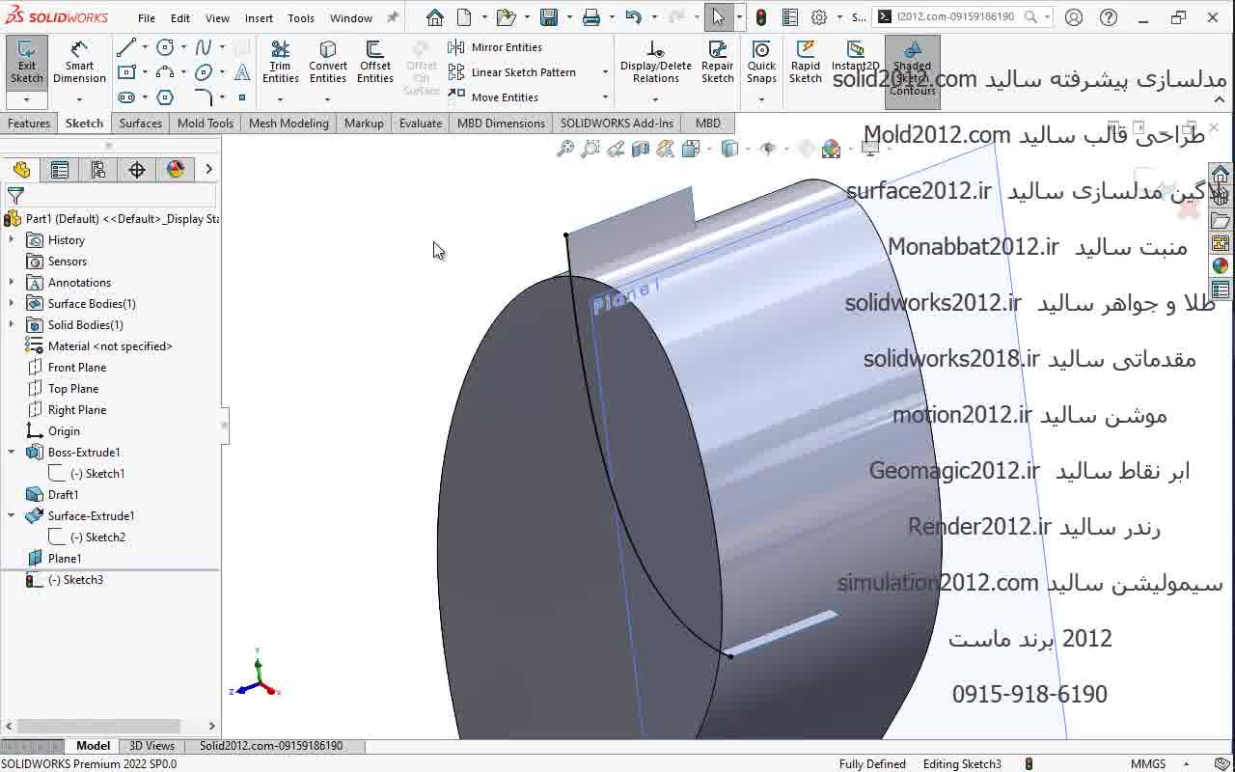This screenshot has width=1235, height=772.
Task: Open the Smart Dimension dropdown arrow
Action: pyautogui.click(x=79, y=99)
